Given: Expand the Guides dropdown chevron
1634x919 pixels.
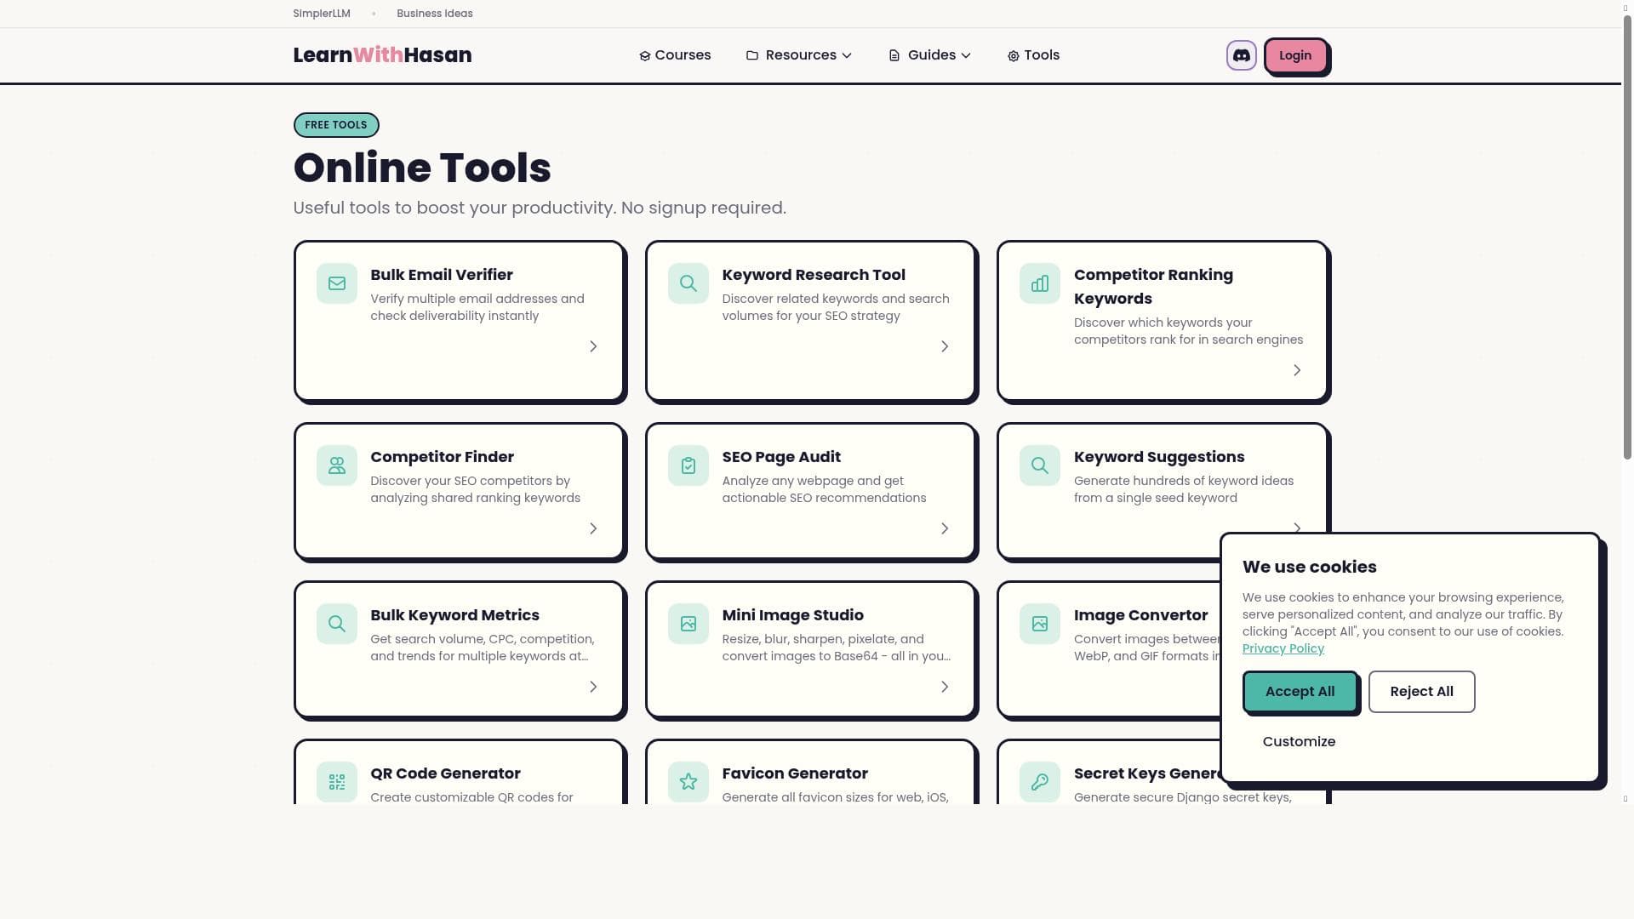Looking at the screenshot, I should [x=966, y=55].
